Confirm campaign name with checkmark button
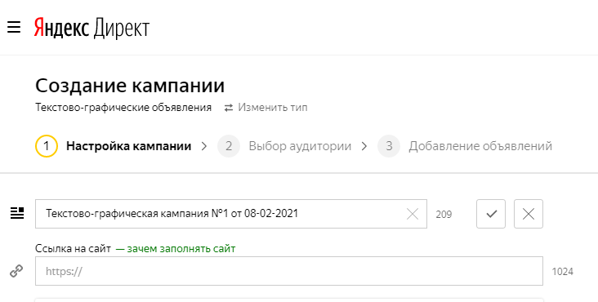The height and width of the screenshot is (302, 598). pyautogui.click(x=491, y=214)
